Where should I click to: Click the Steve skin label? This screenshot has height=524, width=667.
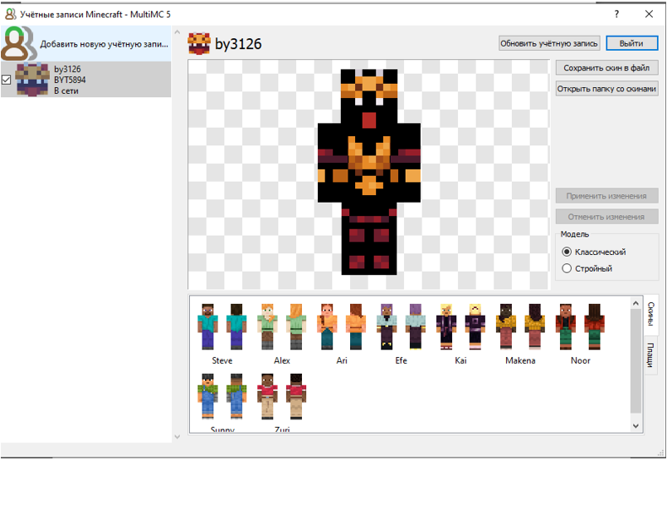tap(222, 360)
